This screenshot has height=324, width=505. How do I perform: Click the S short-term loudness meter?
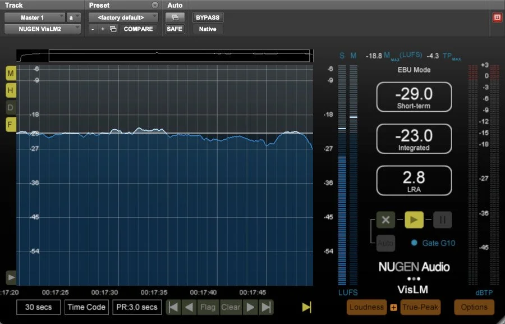pos(342,175)
